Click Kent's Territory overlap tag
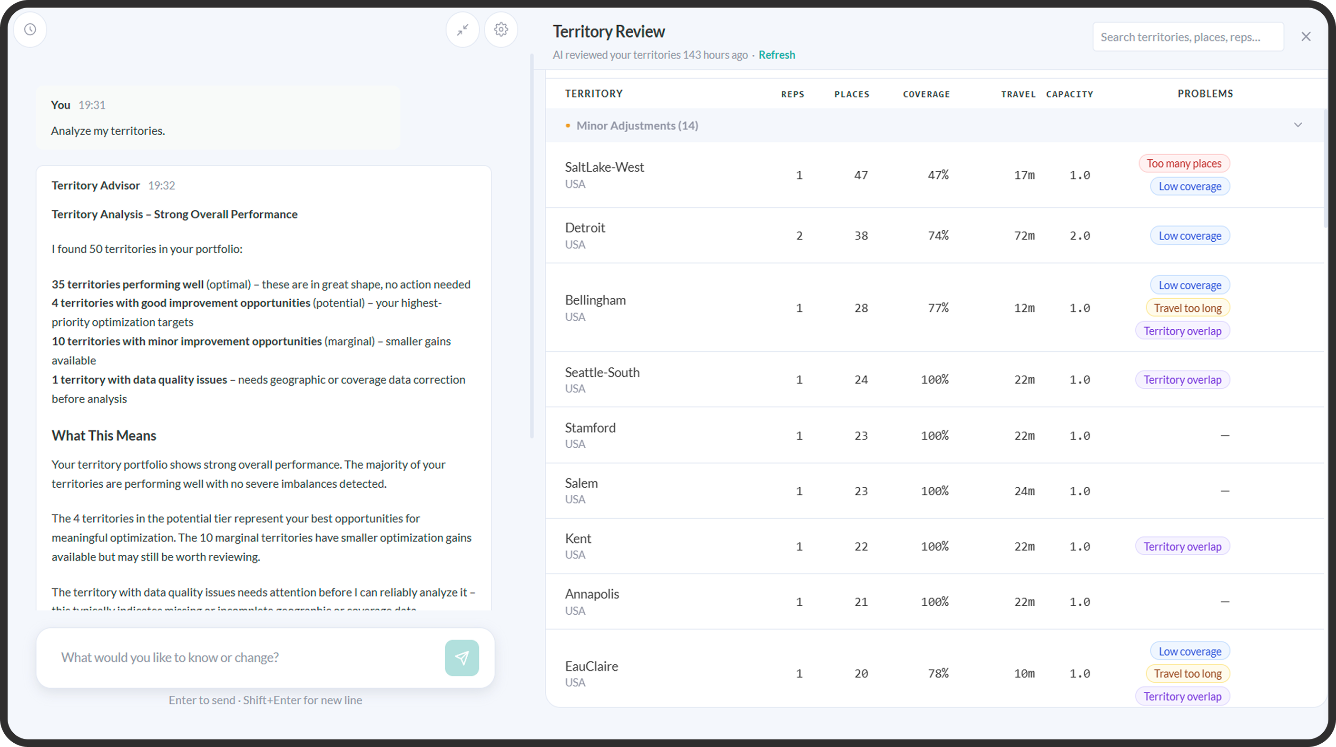 click(x=1182, y=546)
